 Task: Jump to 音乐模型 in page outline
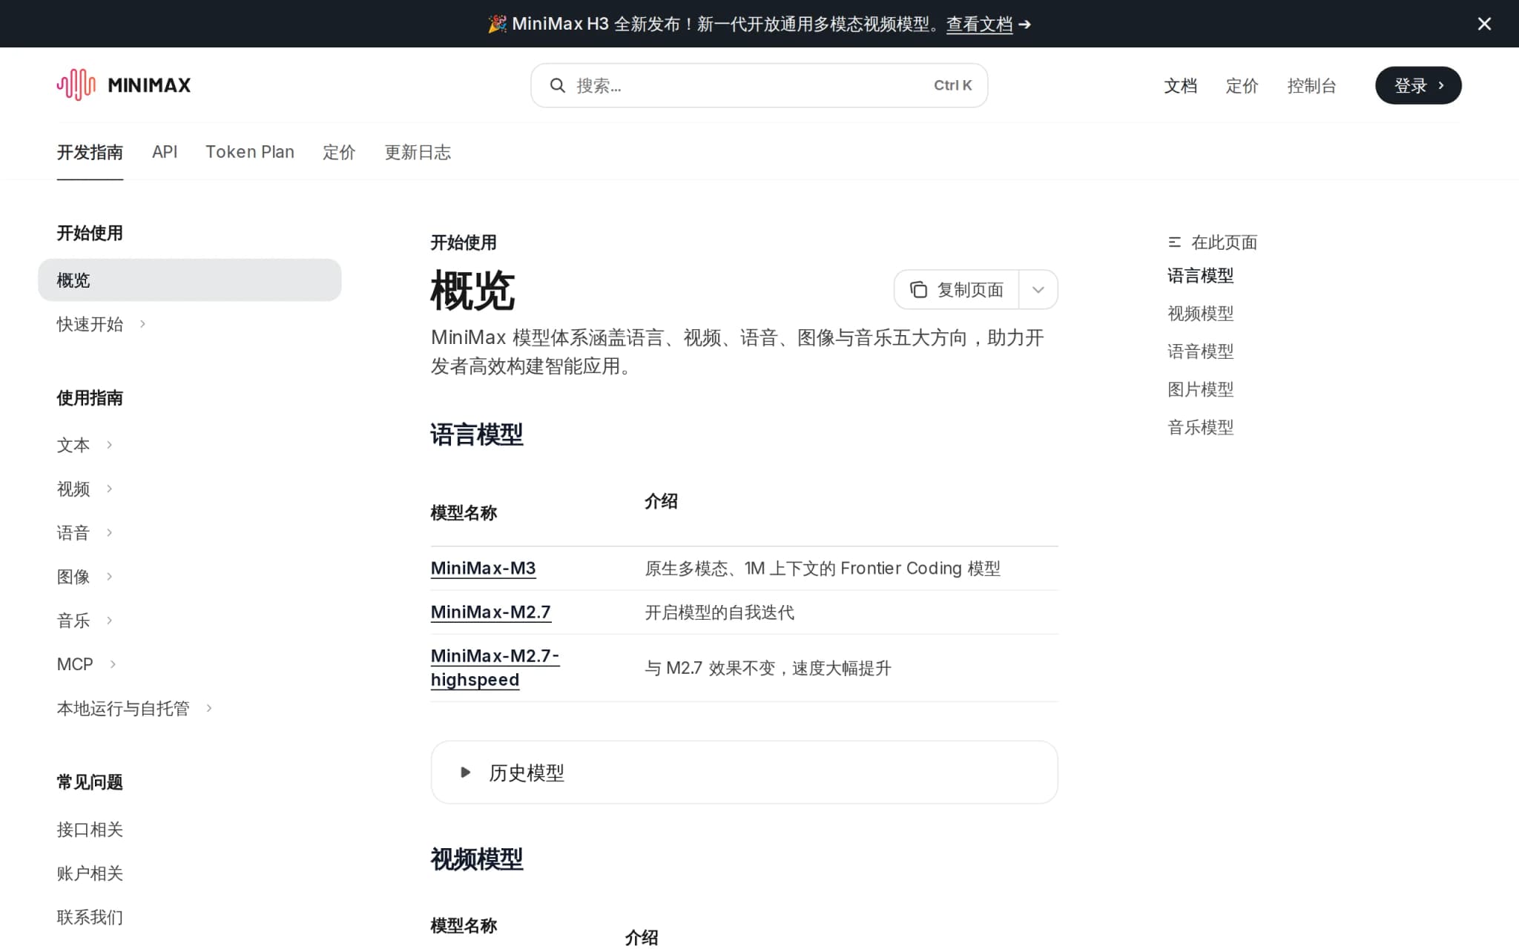1200,427
